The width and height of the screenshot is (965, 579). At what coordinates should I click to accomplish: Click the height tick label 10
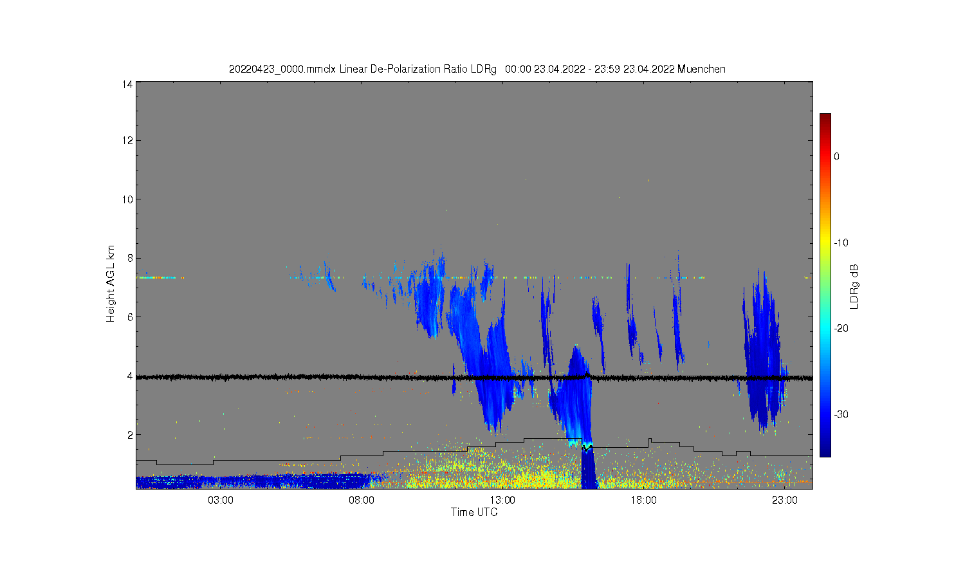click(127, 199)
